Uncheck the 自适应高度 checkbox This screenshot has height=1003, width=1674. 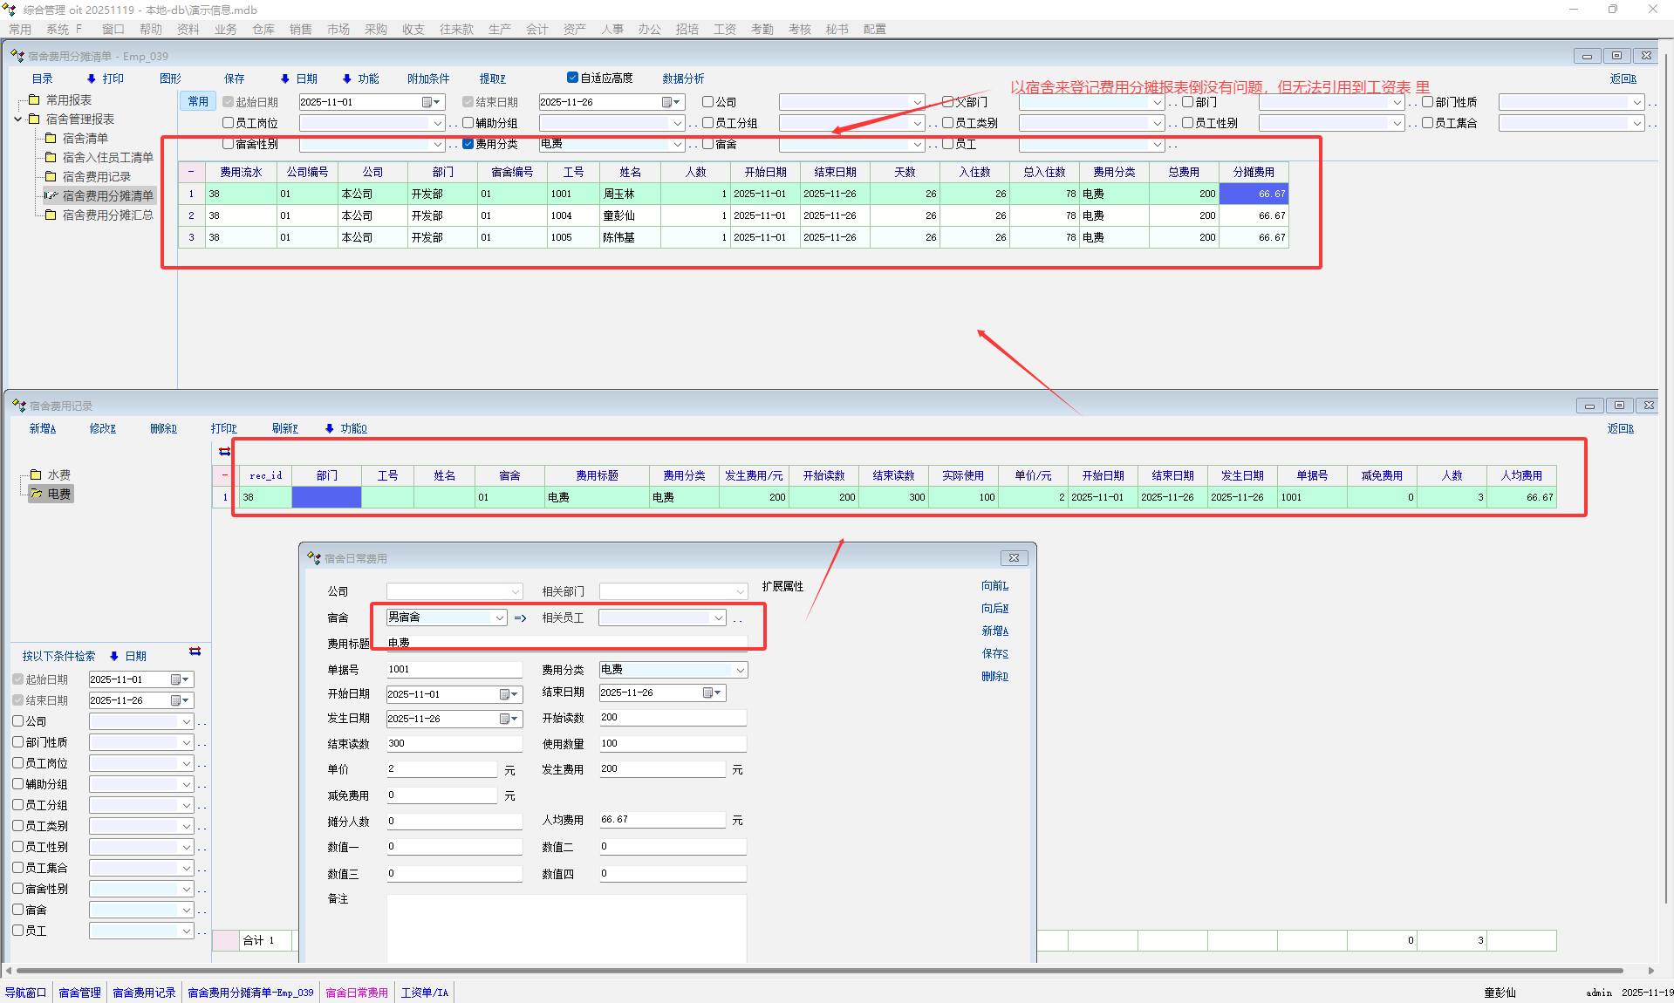(x=572, y=78)
